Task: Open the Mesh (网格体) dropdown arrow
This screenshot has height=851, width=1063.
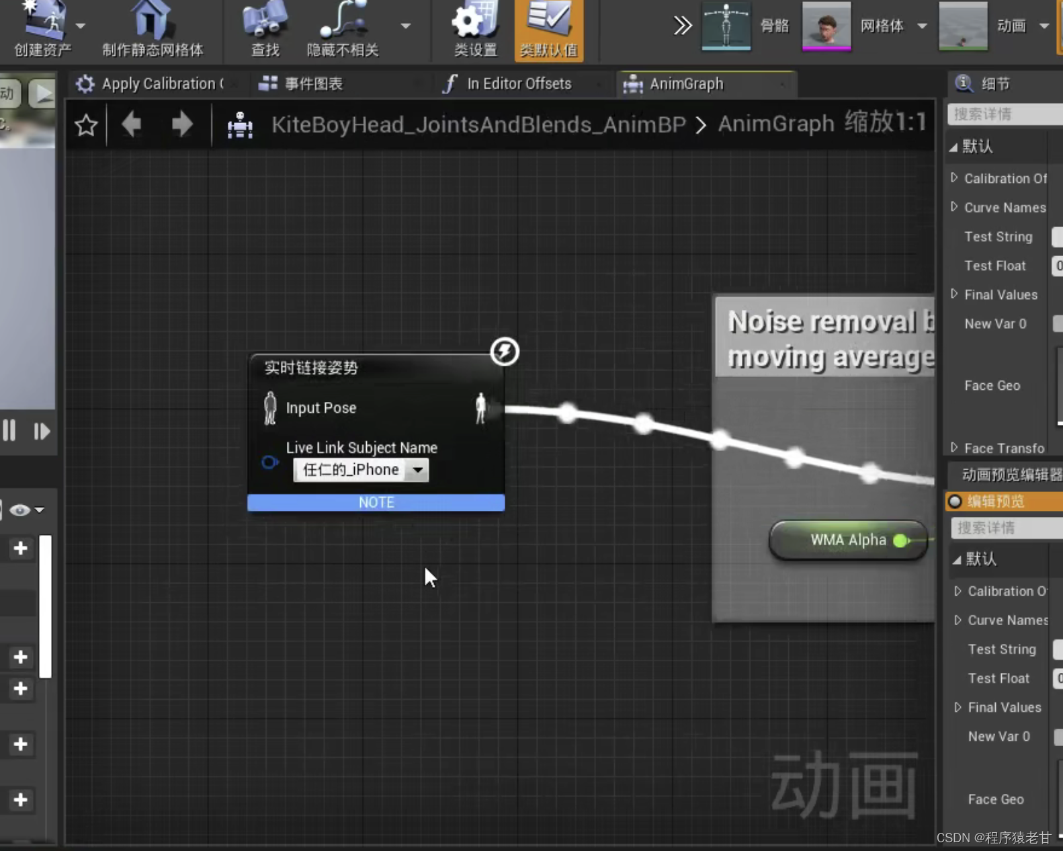Action: tap(922, 26)
